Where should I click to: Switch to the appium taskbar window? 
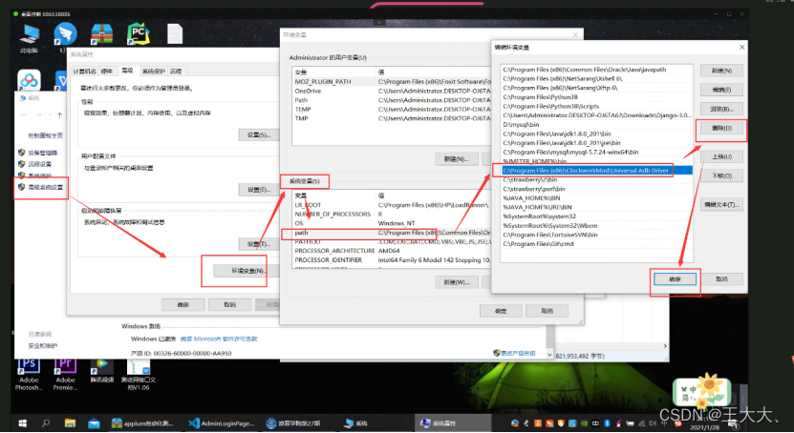click(142, 423)
